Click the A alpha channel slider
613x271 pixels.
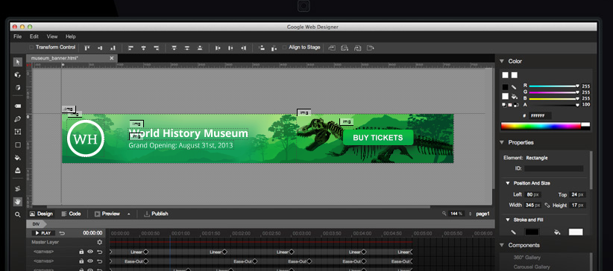[554, 105]
